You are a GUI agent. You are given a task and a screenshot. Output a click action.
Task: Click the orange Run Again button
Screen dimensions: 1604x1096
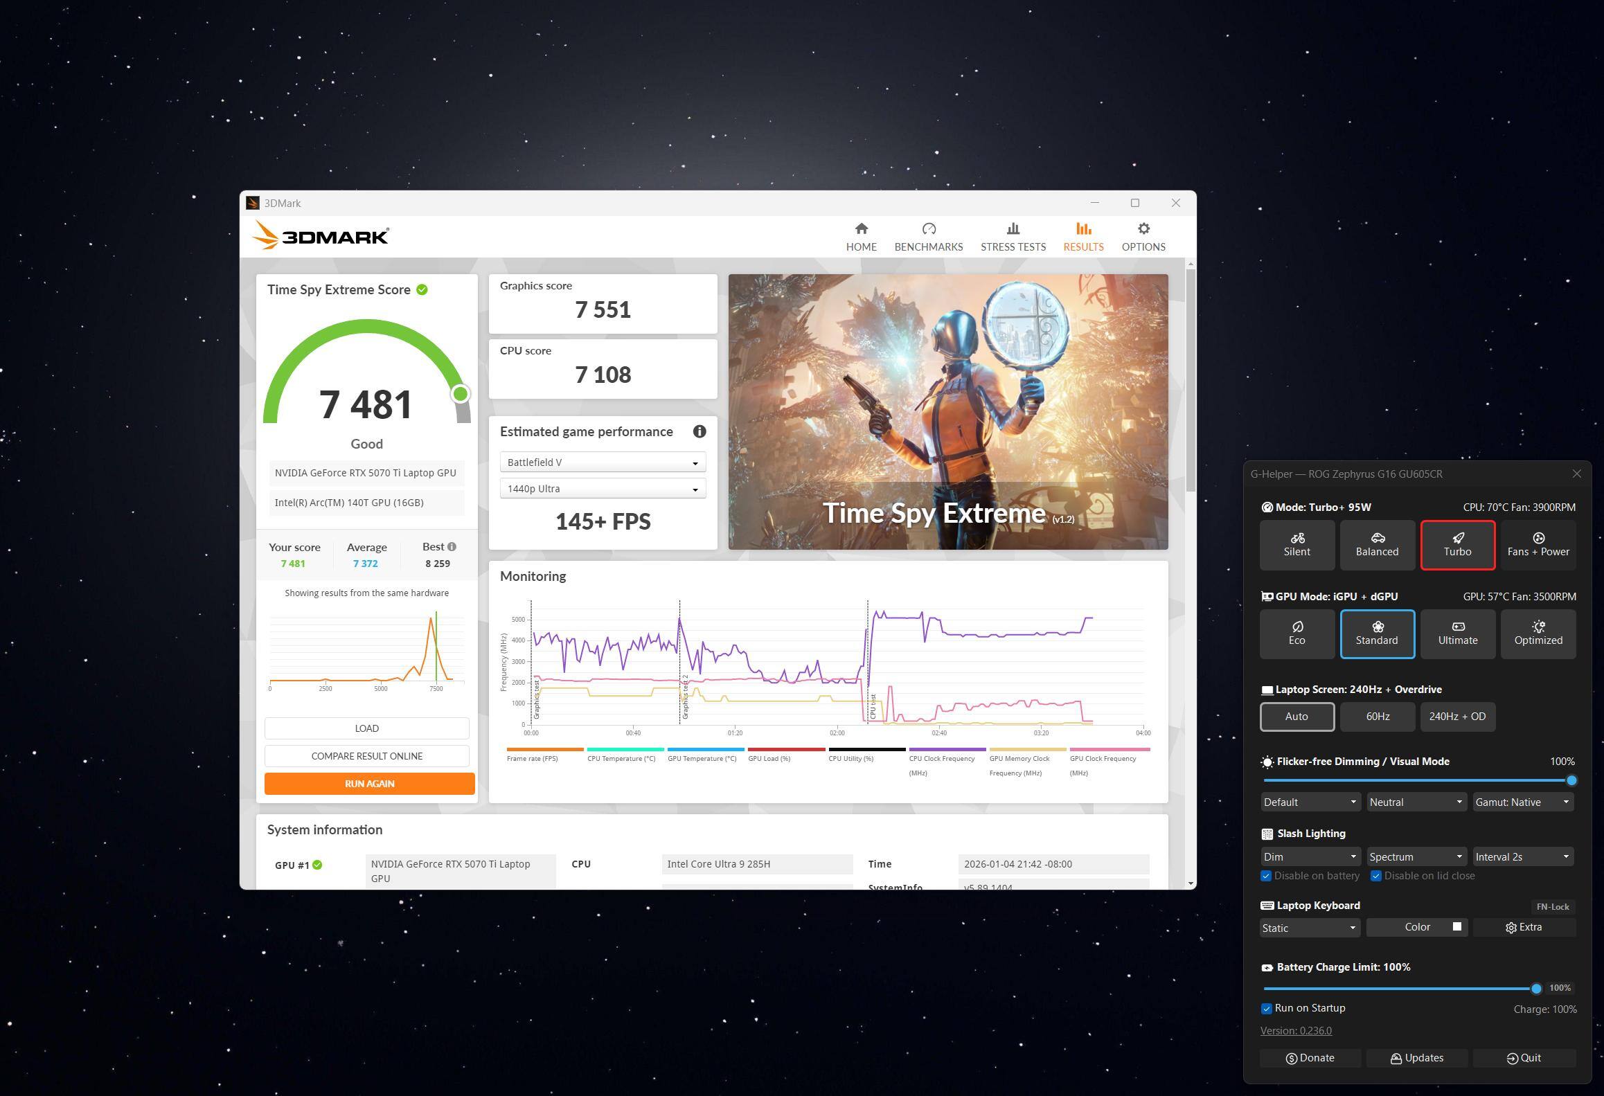pos(369,784)
